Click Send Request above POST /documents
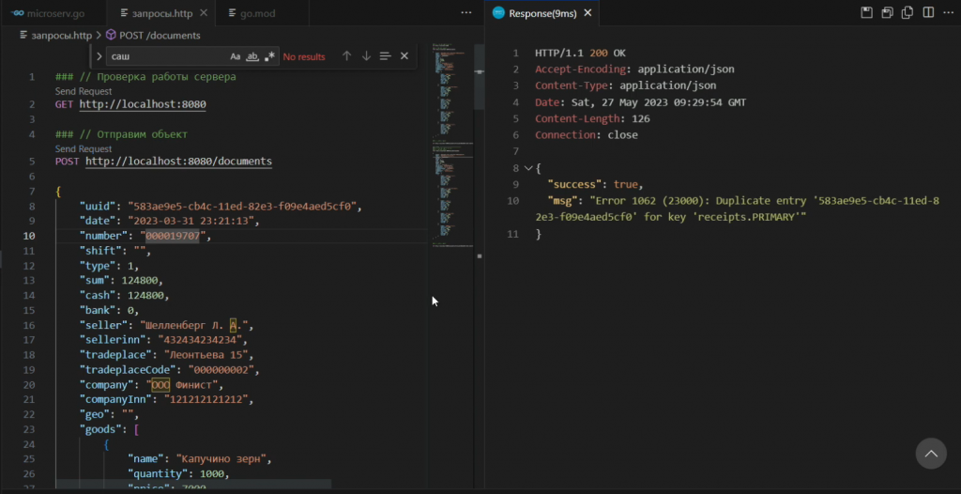 tap(84, 149)
